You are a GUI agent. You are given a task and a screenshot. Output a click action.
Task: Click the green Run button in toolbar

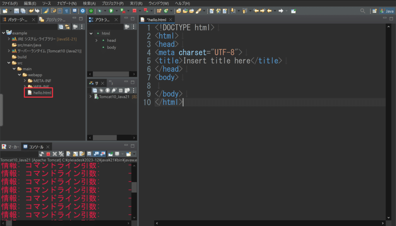pyautogui.click(x=111, y=11)
